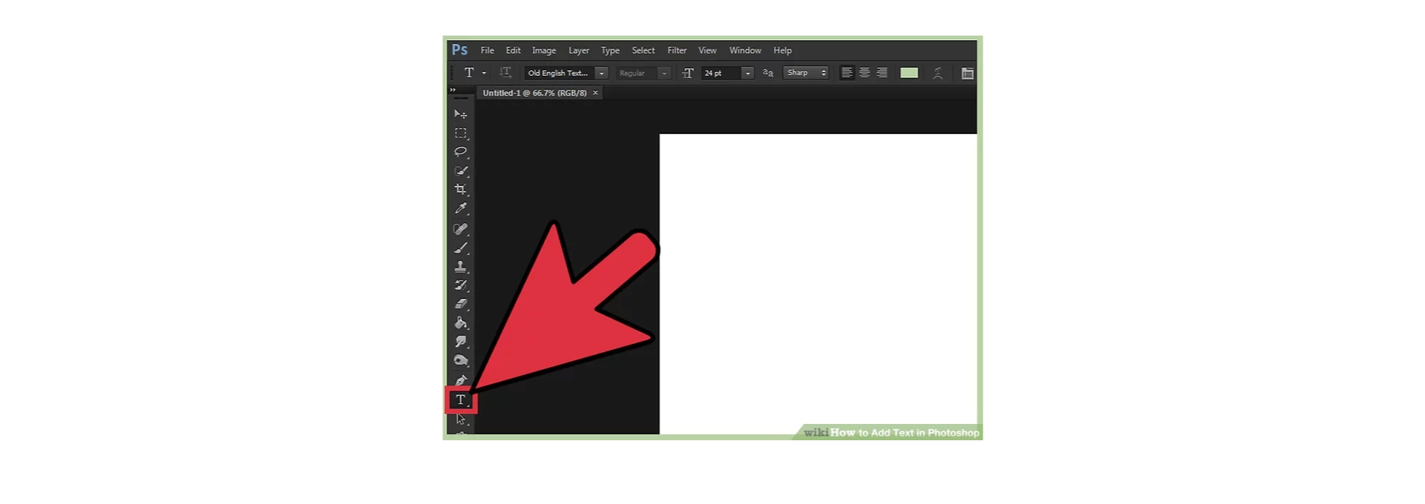The width and height of the screenshot is (1425, 504).
Task: Open the Image menu
Action: 544,50
